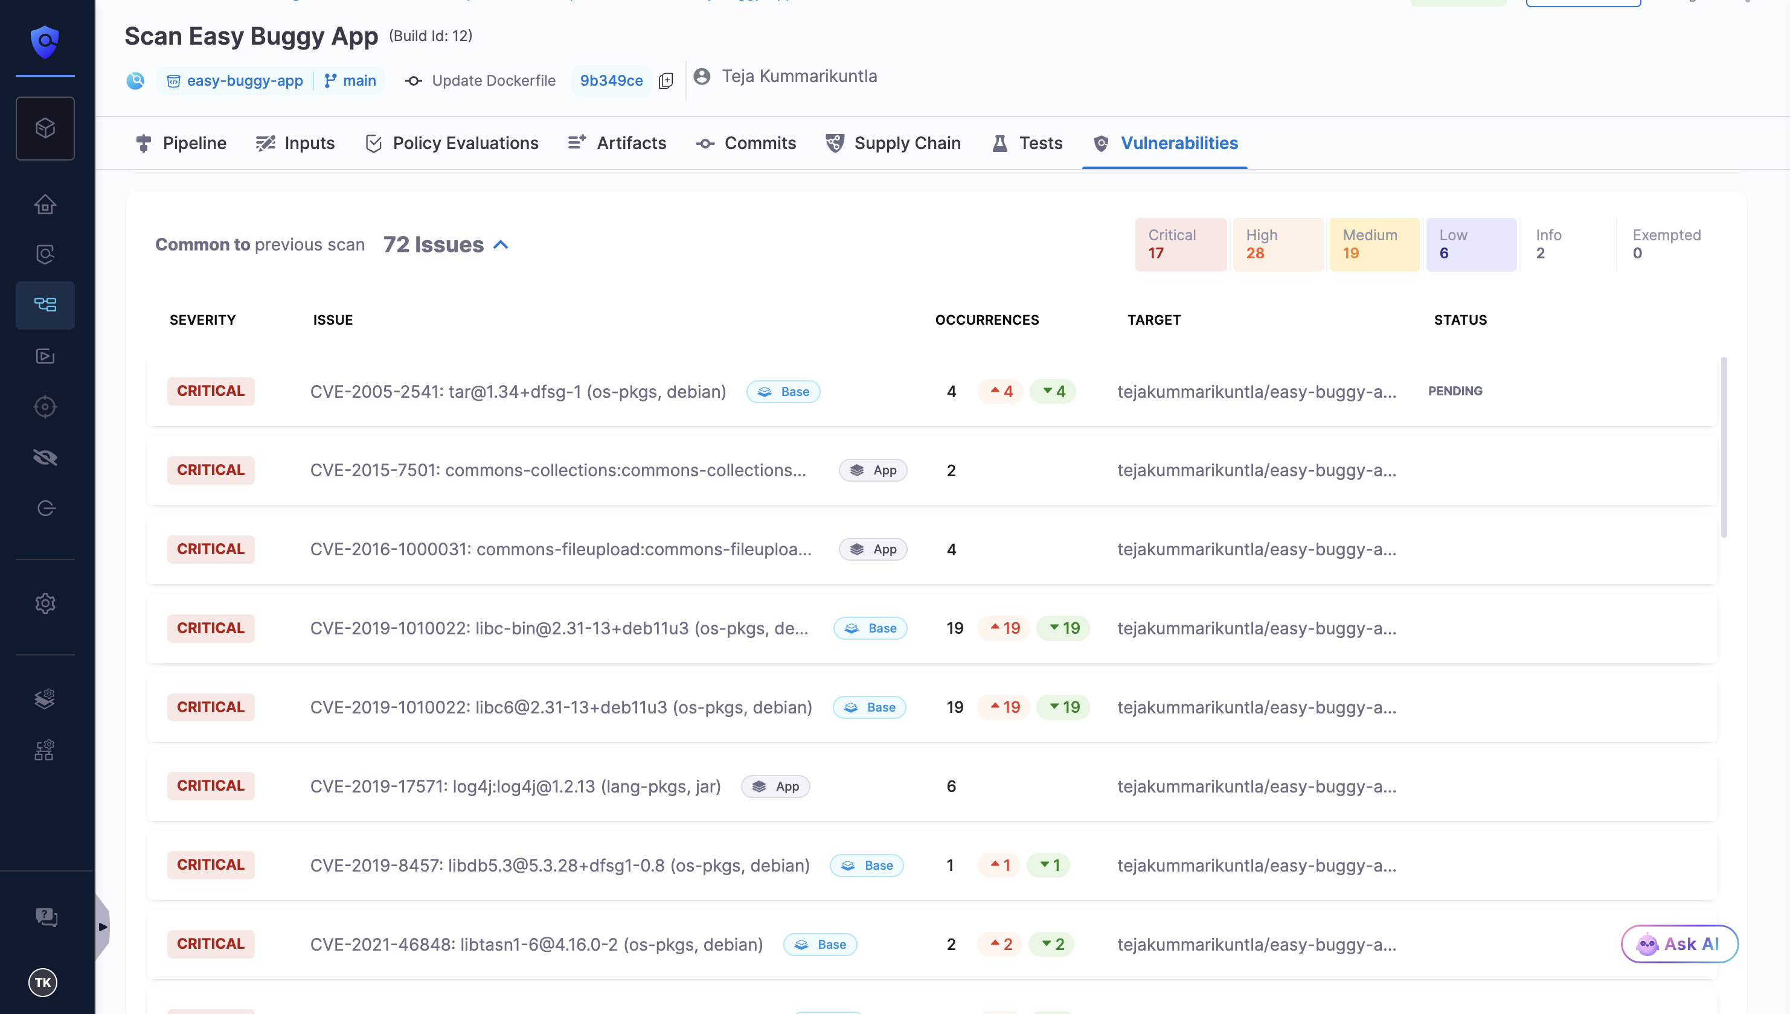Viewport: 1790px width, 1014px height.
Task: Expand CVE-2005-2541 tar issue row
Action: point(518,391)
